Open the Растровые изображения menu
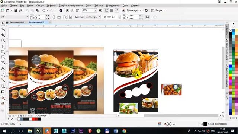Image resolution: width=238 pixels, height=134 pixels. pyautogui.click(x=71, y=6)
